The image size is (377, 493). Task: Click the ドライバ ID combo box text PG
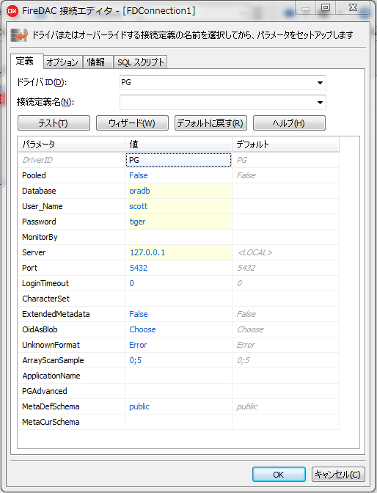126,82
